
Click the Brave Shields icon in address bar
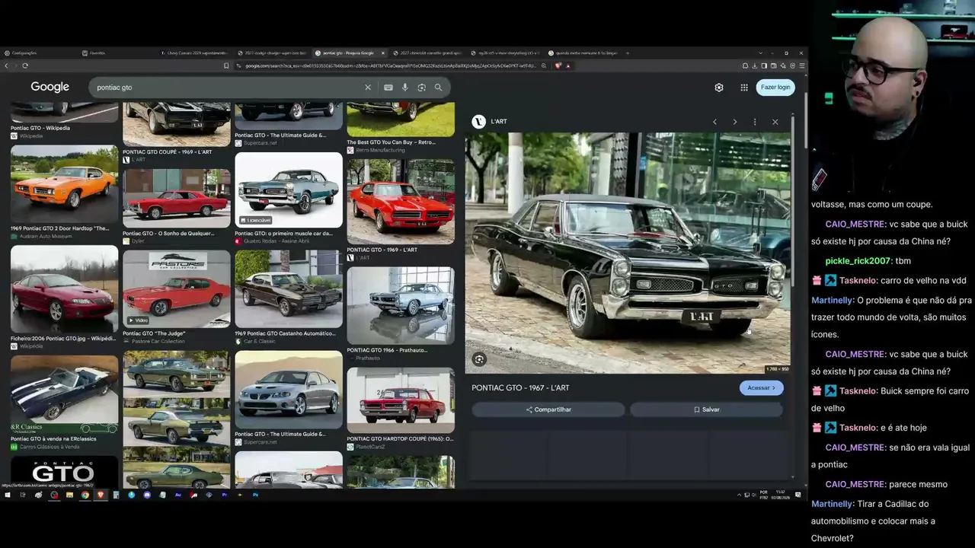(x=558, y=65)
